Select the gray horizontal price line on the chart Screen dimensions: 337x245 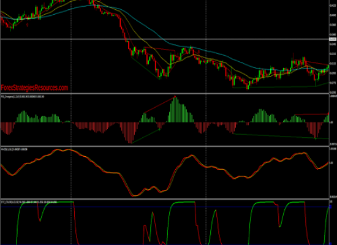point(165,39)
